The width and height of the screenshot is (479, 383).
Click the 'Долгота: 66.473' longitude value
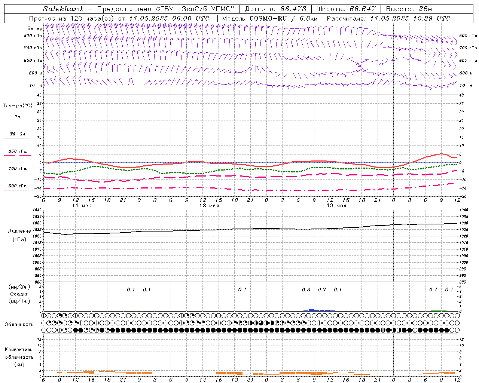275,9
